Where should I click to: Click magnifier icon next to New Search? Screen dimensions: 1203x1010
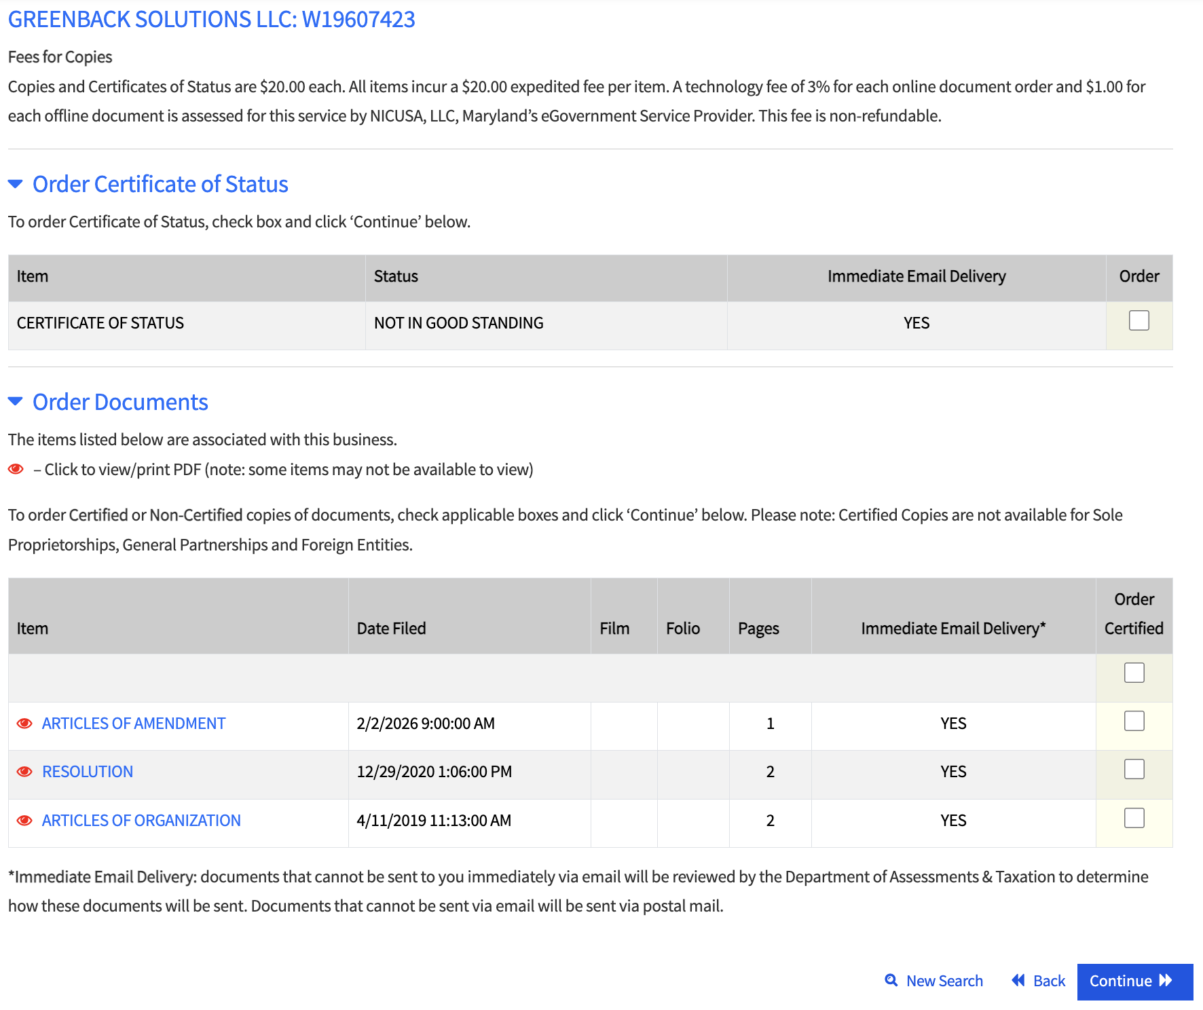[891, 980]
